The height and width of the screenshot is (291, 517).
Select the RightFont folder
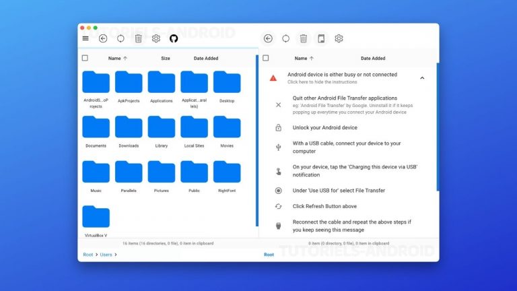tap(227, 176)
